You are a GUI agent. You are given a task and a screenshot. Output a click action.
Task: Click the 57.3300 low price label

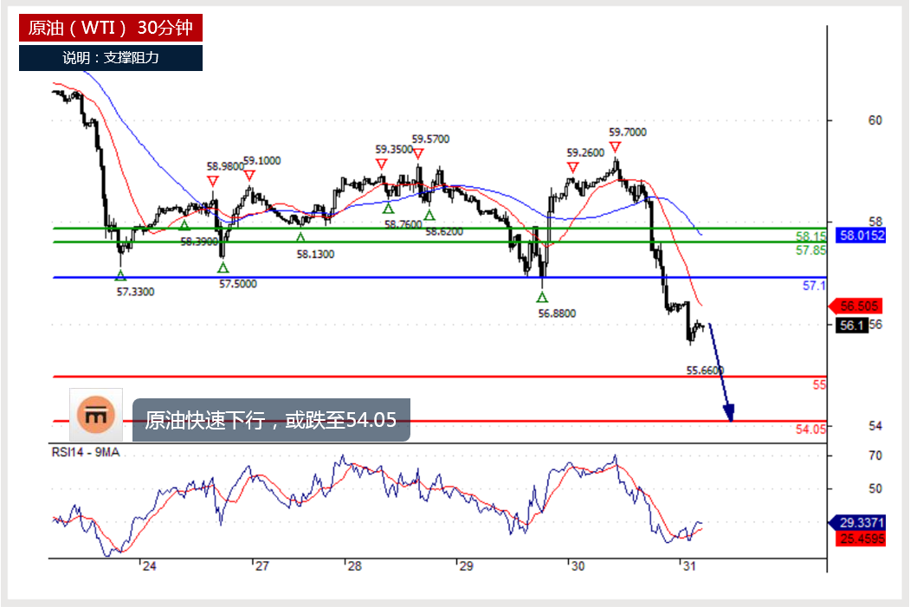tap(135, 292)
